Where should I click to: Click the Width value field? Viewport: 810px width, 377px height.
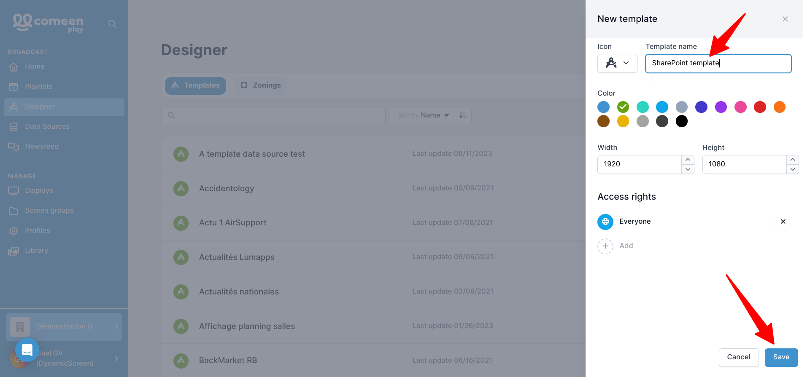coord(640,164)
